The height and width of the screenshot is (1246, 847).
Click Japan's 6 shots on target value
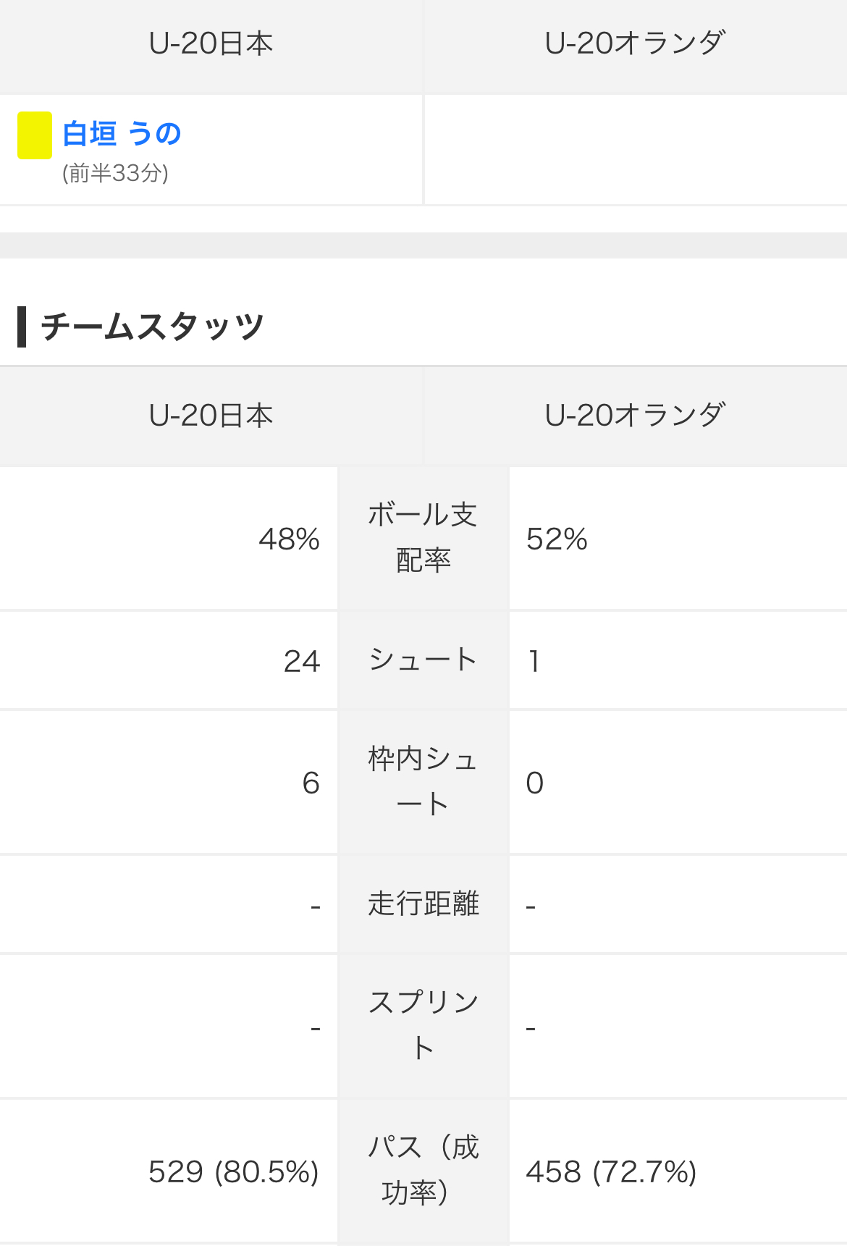coord(311,783)
